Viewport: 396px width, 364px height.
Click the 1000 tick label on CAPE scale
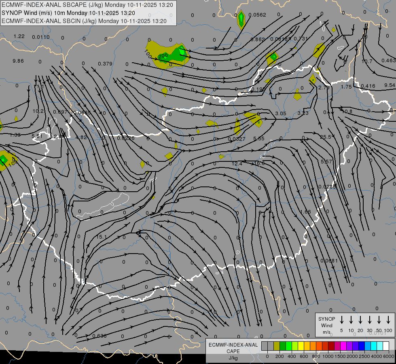(328, 356)
